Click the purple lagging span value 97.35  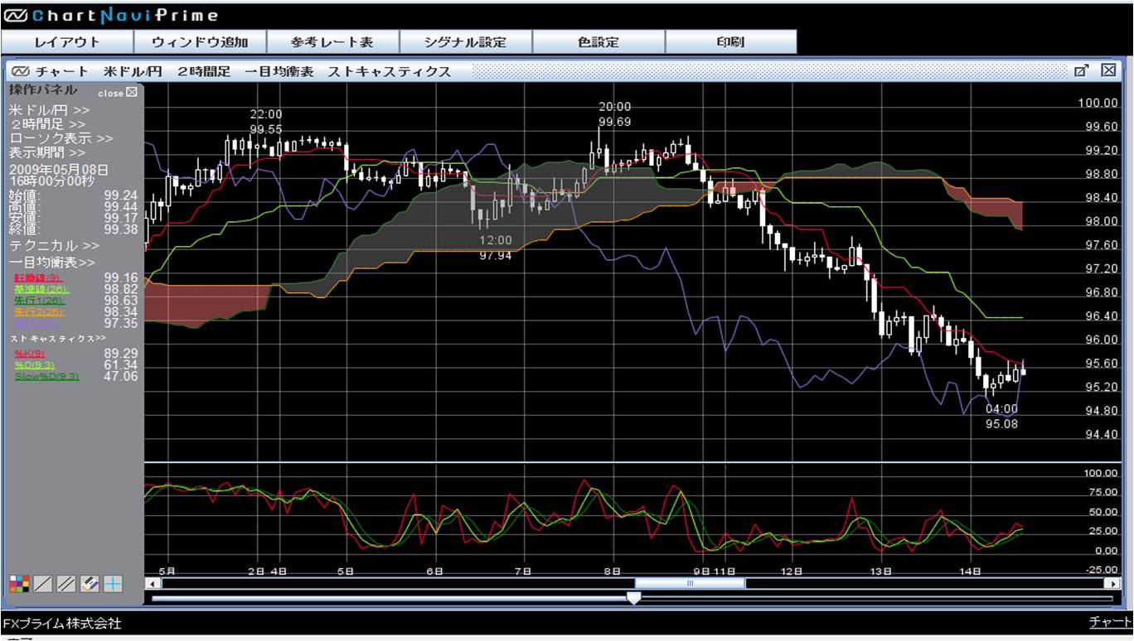(x=121, y=323)
